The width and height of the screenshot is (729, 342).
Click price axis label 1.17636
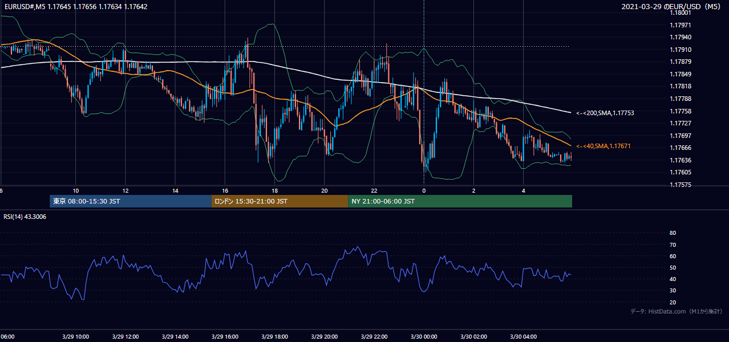coord(682,160)
